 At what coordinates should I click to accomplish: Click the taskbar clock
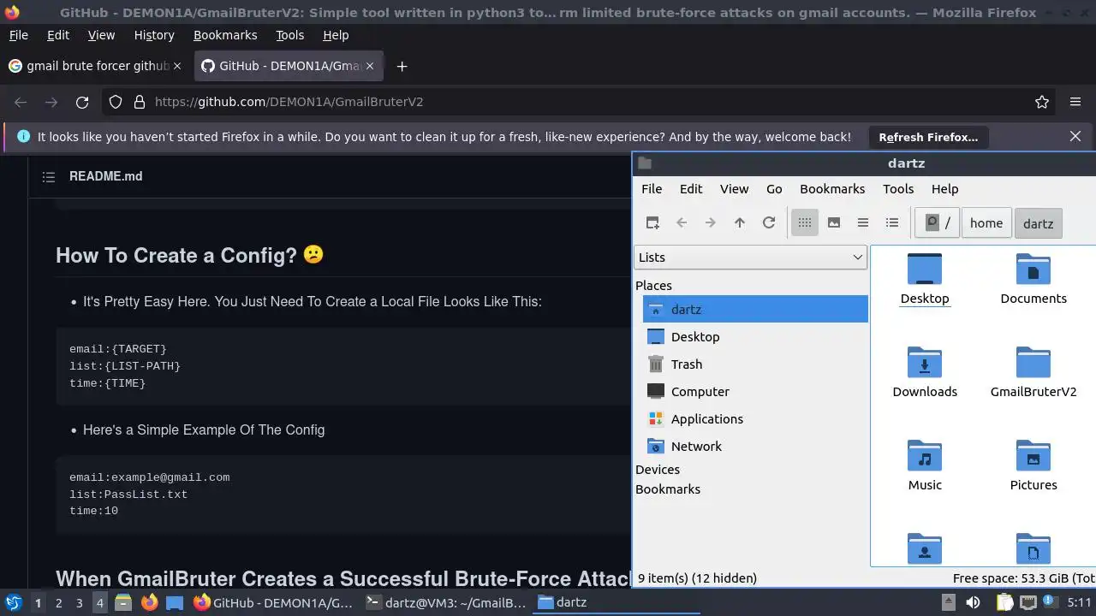[x=1079, y=602]
